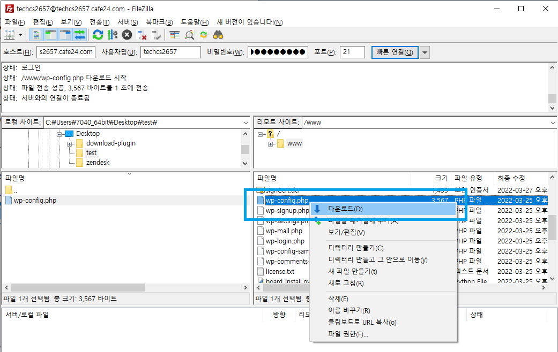Image resolution: width=558 pixels, height=352 pixels.
Task: Open the filename filters settings
Action: pyautogui.click(x=190, y=34)
